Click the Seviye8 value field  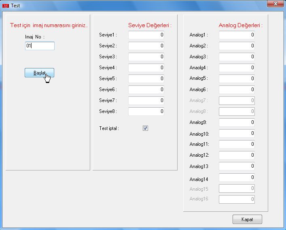coord(146,111)
